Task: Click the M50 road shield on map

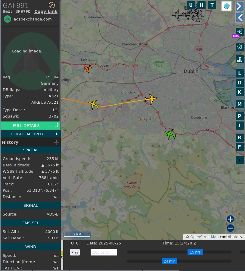Action: click(198, 49)
